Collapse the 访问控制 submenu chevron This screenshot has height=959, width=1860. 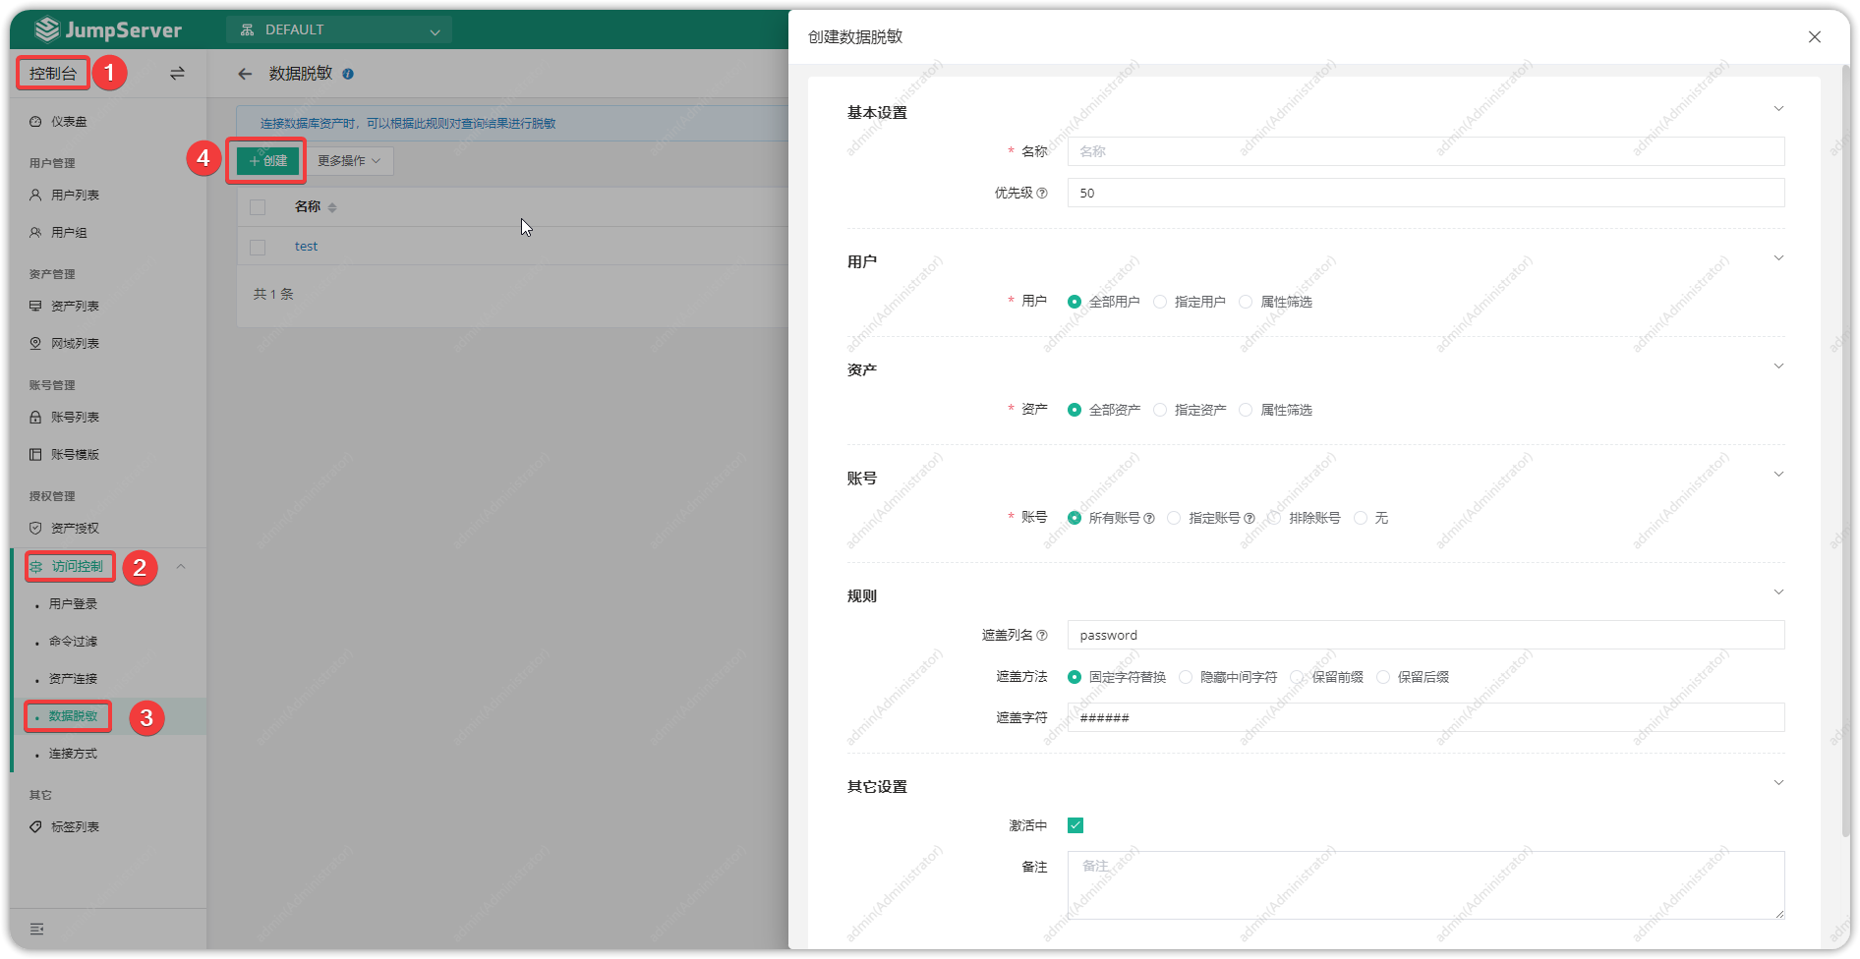pos(181,567)
